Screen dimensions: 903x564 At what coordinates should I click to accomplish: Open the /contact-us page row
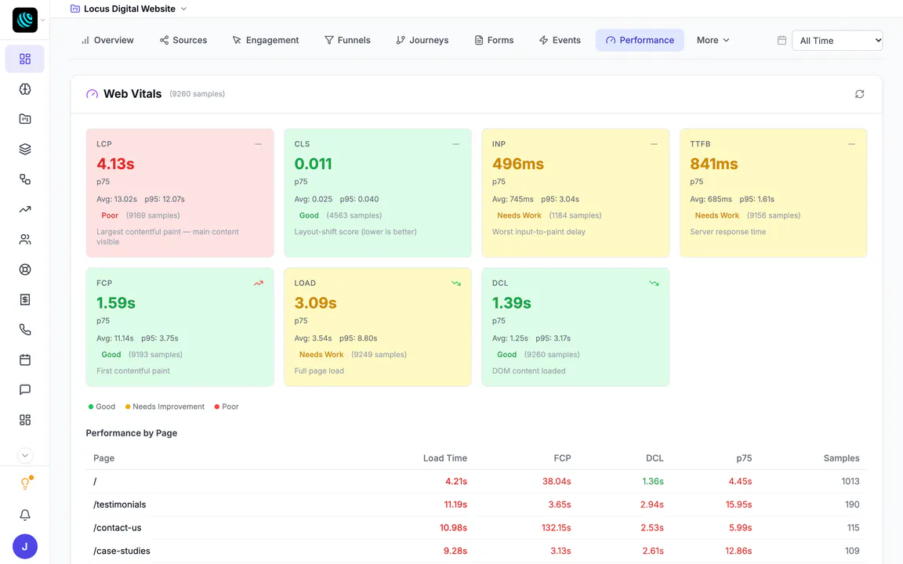pyautogui.click(x=476, y=527)
